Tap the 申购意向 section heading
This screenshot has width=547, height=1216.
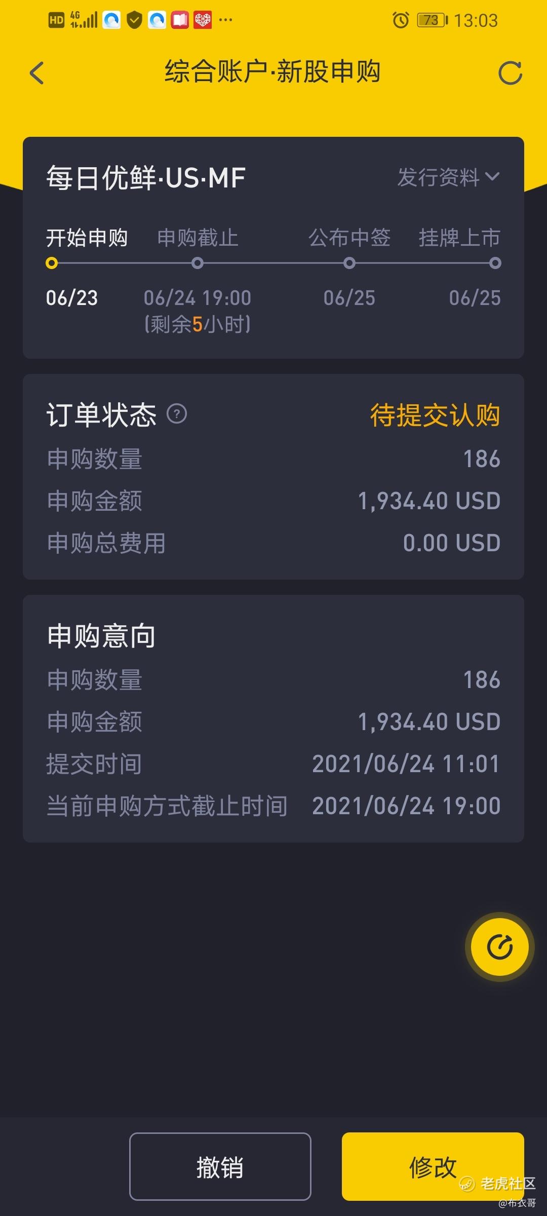[101, 636]
